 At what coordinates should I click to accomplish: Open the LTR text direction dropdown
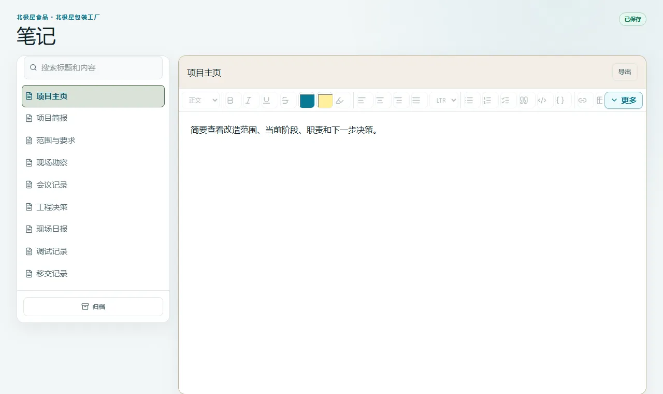[444, 101]
